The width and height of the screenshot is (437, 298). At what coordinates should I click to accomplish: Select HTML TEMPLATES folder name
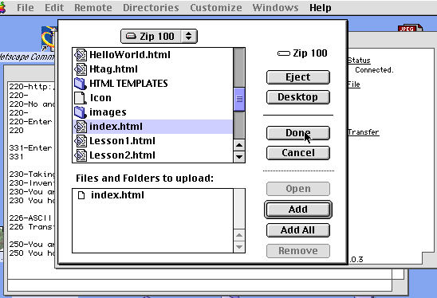click(128, 84)
